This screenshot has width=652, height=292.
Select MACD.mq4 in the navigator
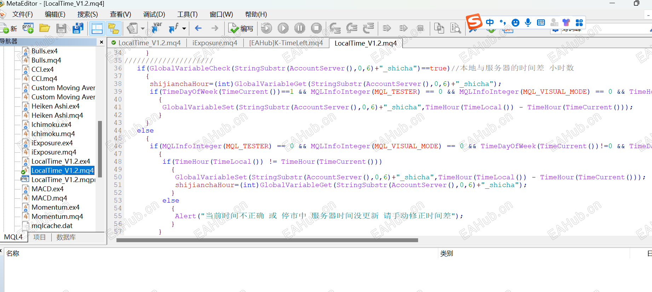point(49,198)
